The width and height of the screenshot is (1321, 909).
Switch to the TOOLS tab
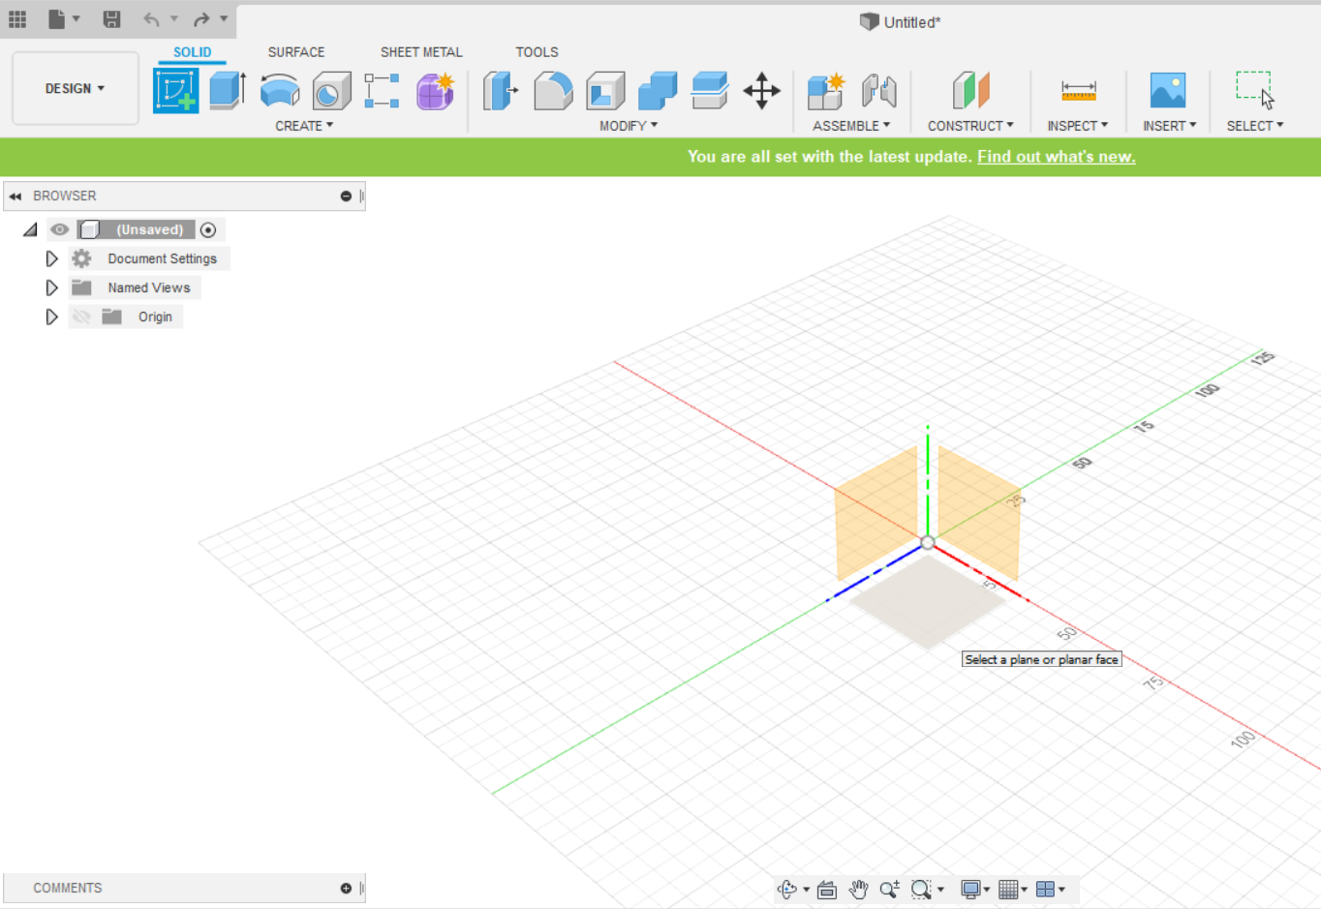click(x=537, y=52)
